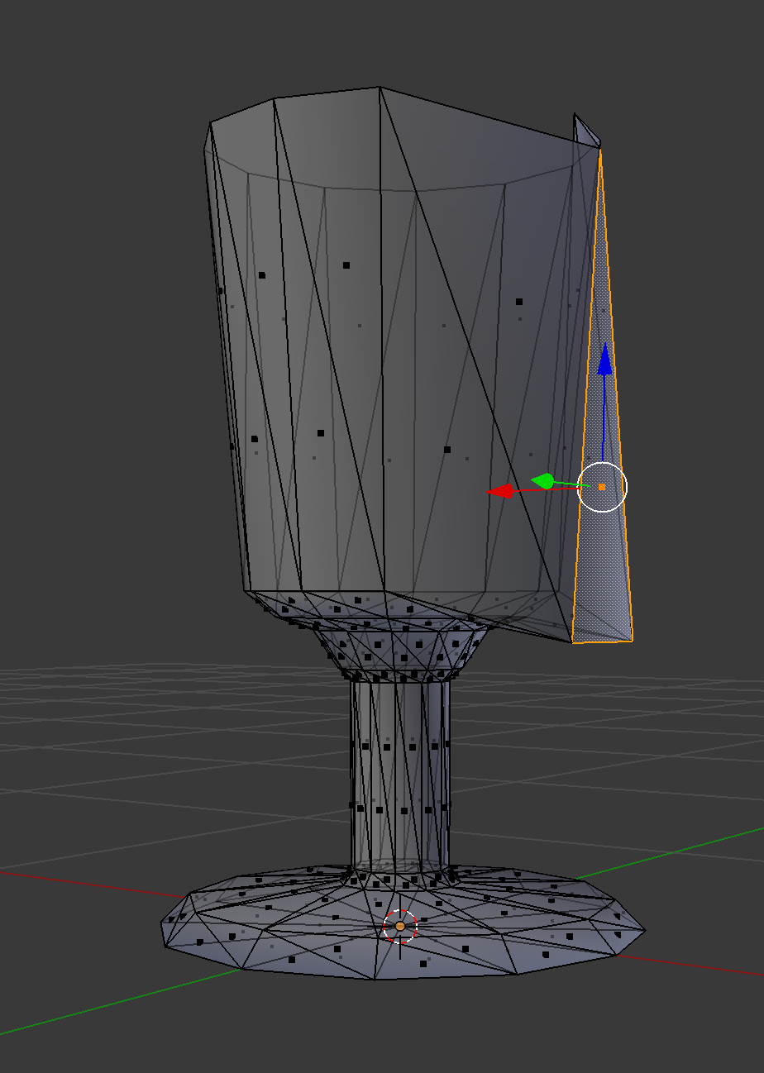Click the blue Z-axis manipulator arrow
This screenshot has height=1073, width=764.
pos(605,358)
